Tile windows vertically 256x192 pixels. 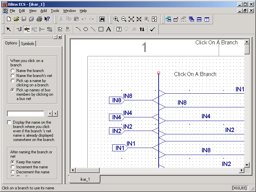pos(207,19)
